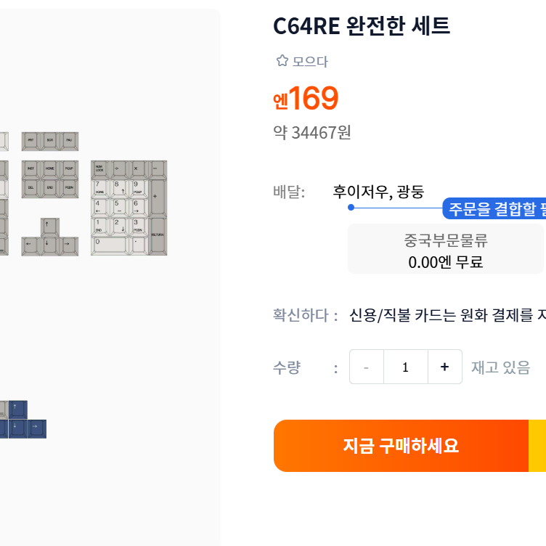This screenshot has height=546, width=546.
Task: Click the numpad keycap cluster image
Action: click(129, 208)
